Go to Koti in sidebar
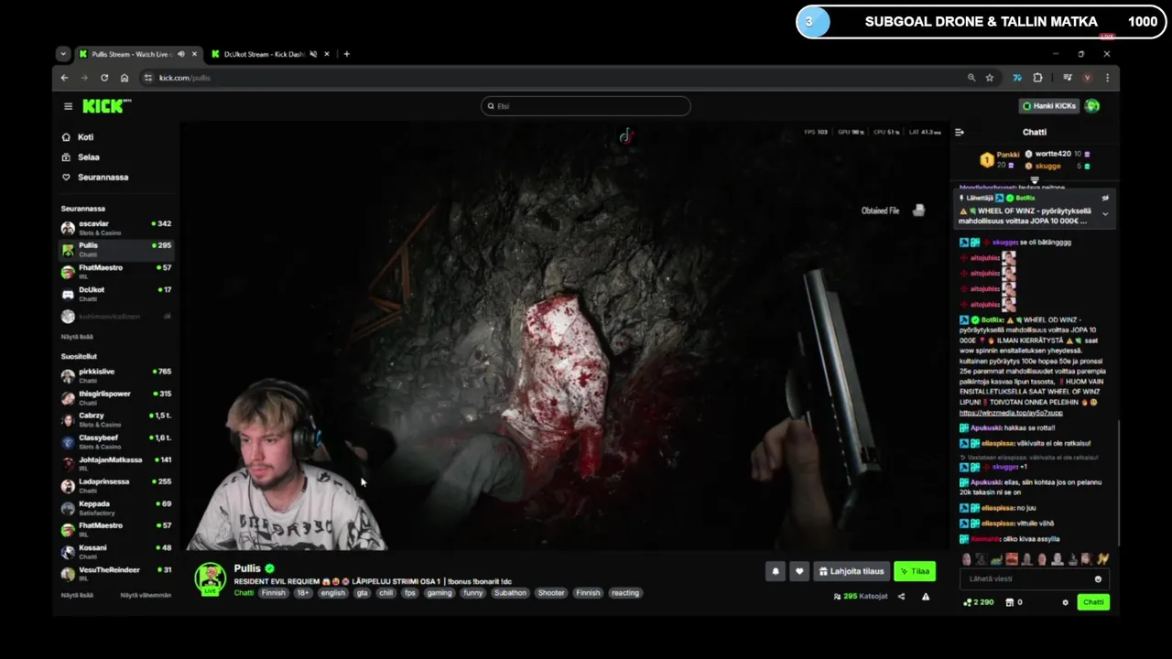Image resolution: width=1172 pixels, height=659 pixels. (85, 137)
